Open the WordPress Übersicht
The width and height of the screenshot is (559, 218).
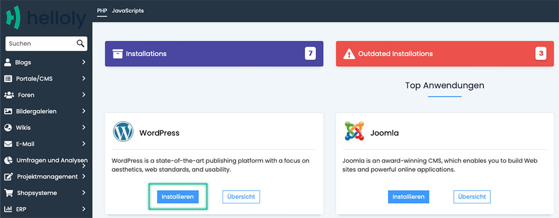tap(241, 197)
